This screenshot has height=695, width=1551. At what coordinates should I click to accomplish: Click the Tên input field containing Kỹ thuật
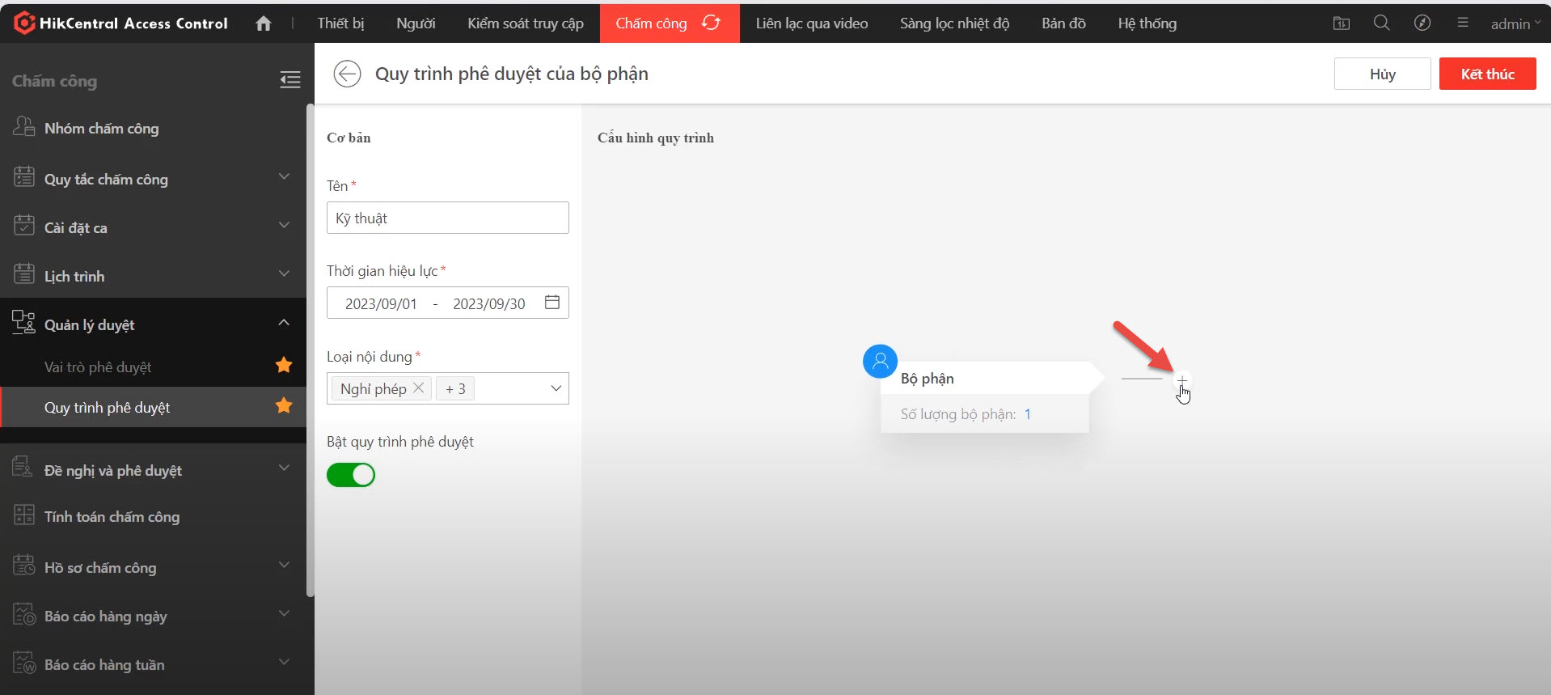coord(447,218)
